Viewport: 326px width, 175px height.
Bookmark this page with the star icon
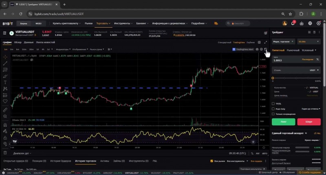click(290, 14)
